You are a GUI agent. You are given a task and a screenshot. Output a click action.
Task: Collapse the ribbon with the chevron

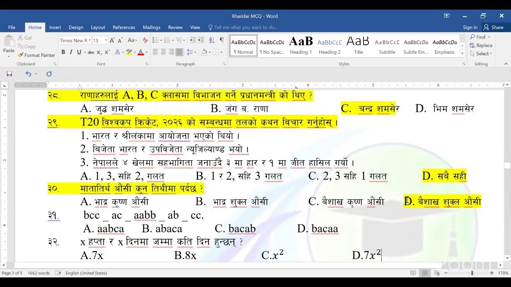[506, 64]
